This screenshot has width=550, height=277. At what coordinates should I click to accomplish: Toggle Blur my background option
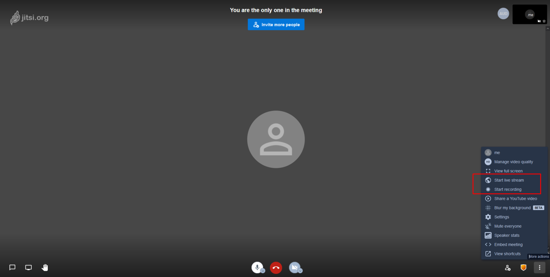tap(512, 208)
